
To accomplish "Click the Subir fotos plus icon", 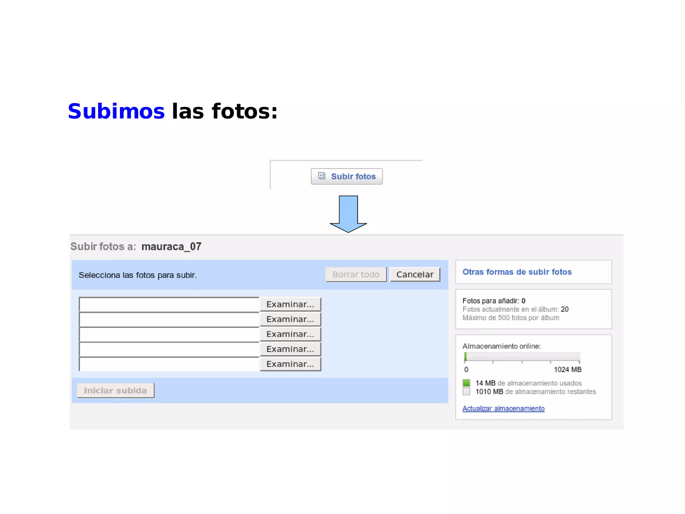I will tap(321, 176).
